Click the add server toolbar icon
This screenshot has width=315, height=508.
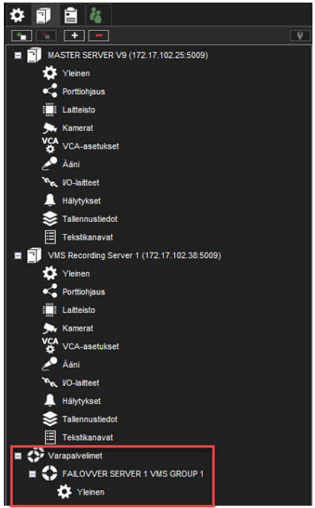21,36
